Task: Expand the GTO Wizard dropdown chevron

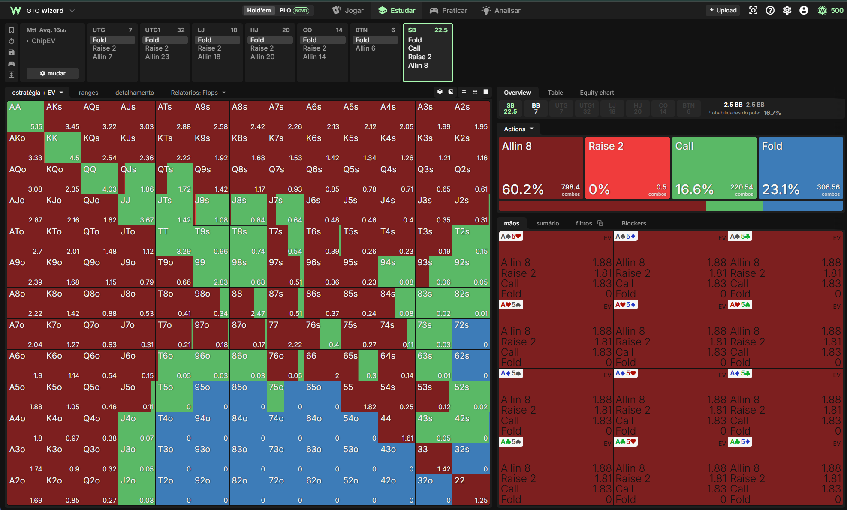Action: pos(72,10)
